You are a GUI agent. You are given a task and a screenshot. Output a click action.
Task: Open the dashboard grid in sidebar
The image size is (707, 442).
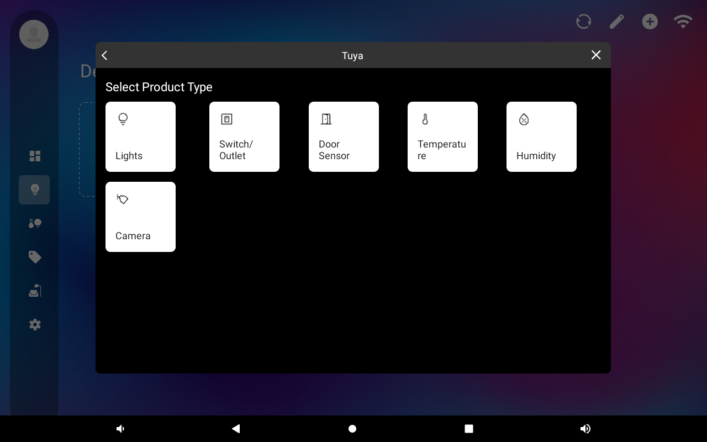coord(35,156)
